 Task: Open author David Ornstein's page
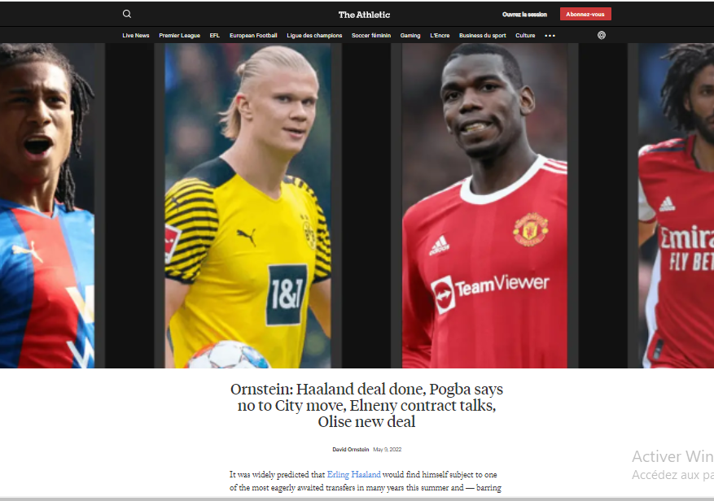pos(351,450)
